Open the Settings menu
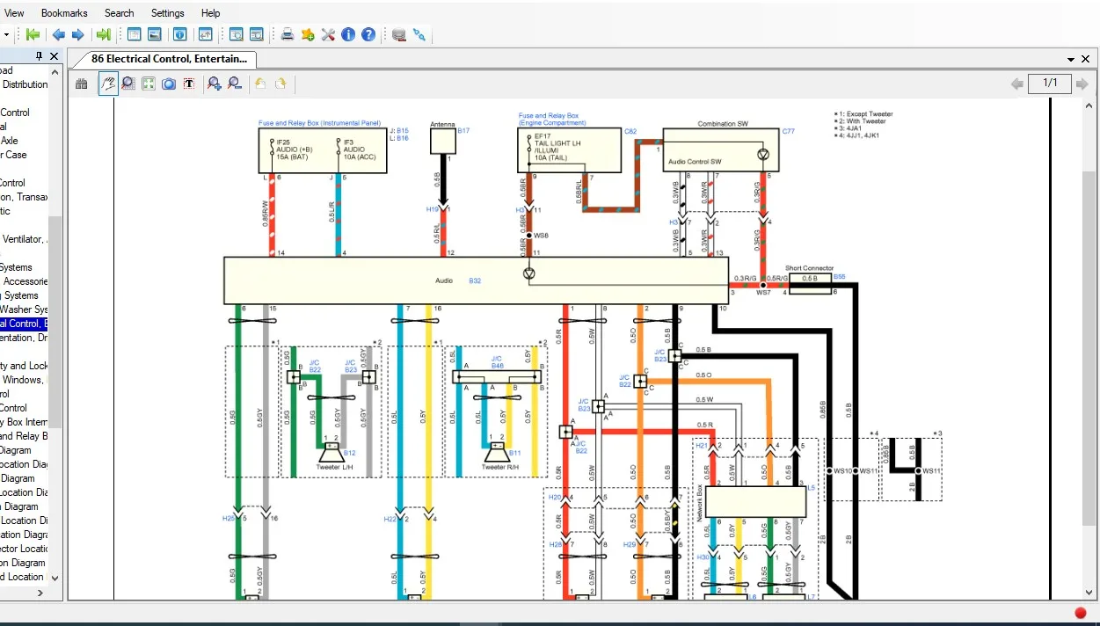The width and height of the screenshot is (1100, 626). pos(167,13)
